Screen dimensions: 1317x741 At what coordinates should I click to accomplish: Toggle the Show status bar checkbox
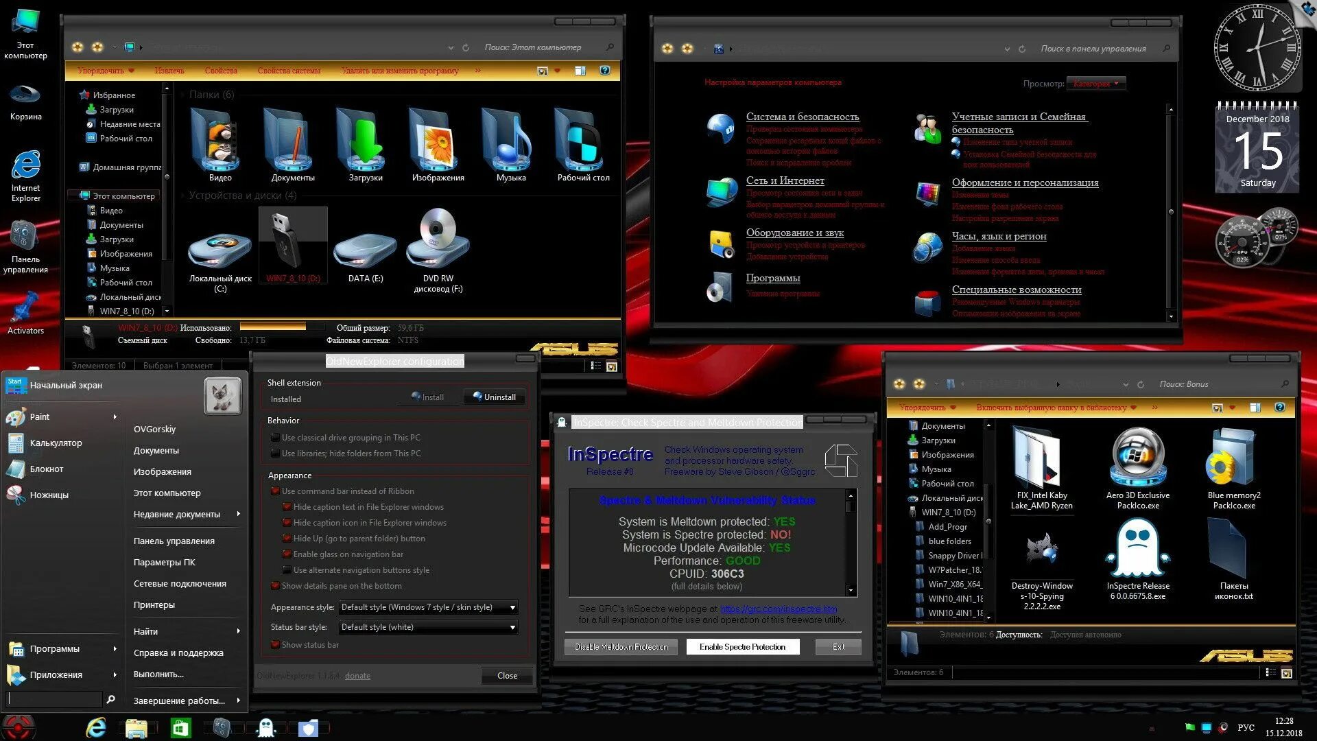(275, 644)
